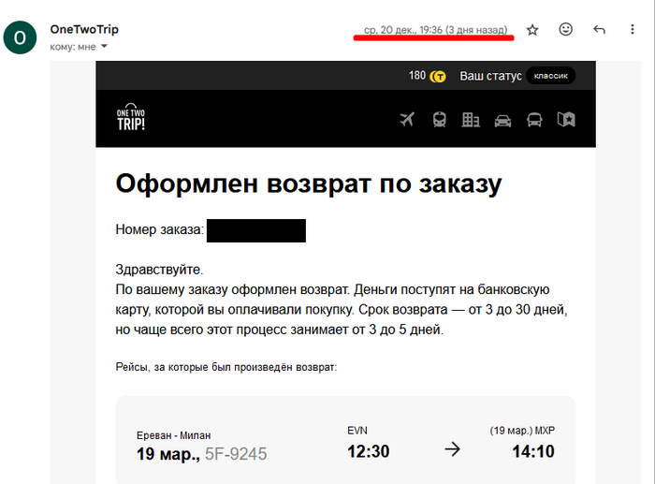Expand recipient details next to 'кому: мне'
This screenshot has height=484, width=655.
pyautogui.click(x=104, y=47)
